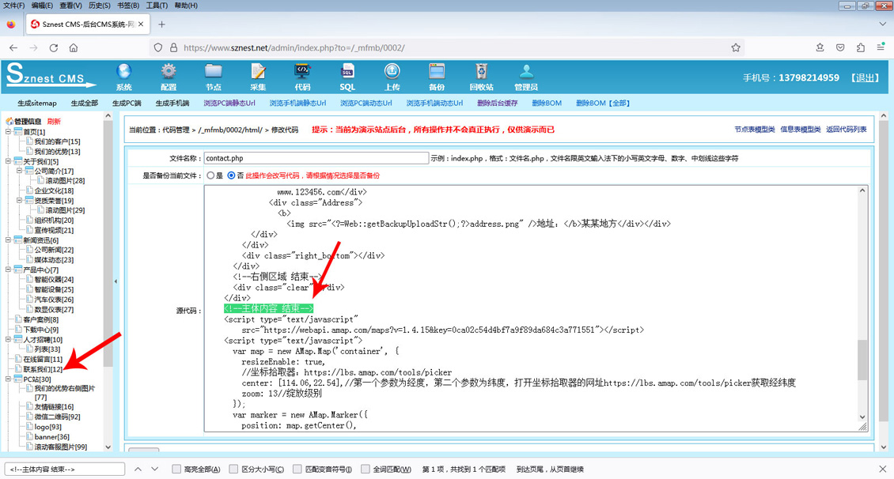The image size is (894, 479).
Task: Click the 管理员 administrator icon
Action: [x=526, y=74]
